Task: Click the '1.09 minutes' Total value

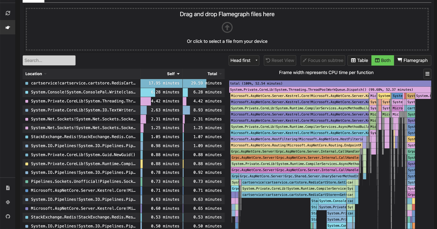Action: tap(208, 146)
